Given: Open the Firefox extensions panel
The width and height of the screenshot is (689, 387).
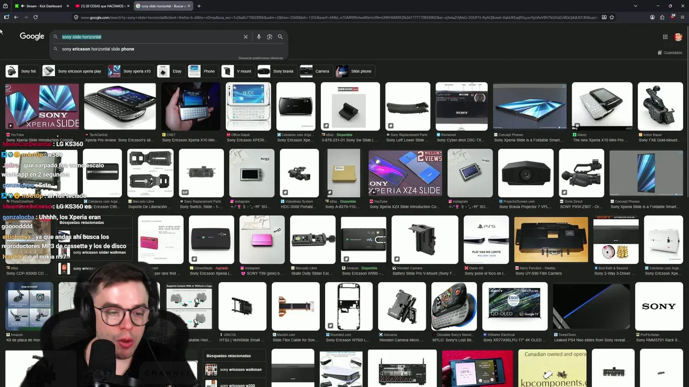Looking at the screenshot, I should 662,17.
